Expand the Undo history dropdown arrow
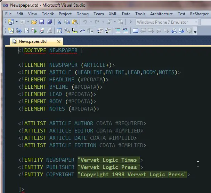 91,22
